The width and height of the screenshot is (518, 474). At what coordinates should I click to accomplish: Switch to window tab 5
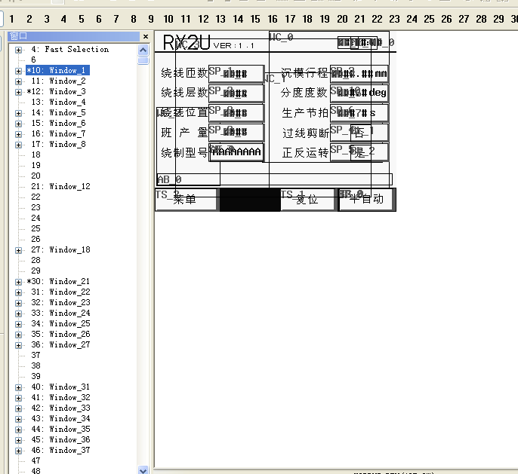[x=81, y=18]
